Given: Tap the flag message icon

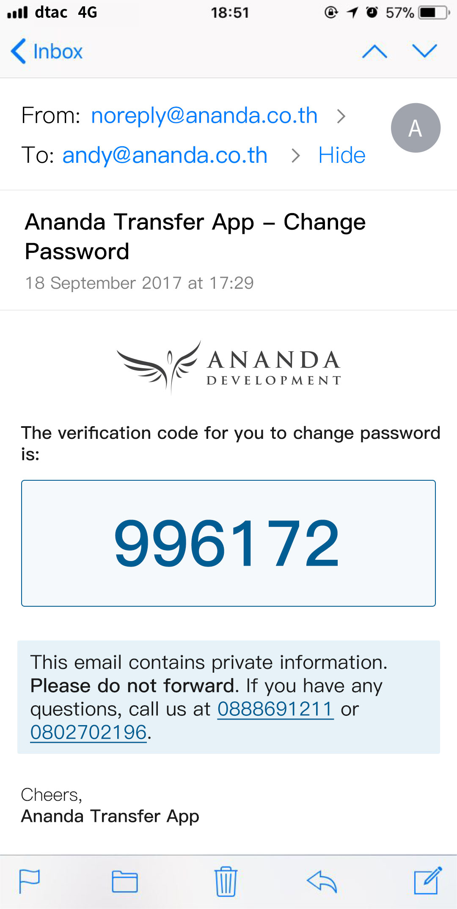Looking at the screenshot, I should (x=30, y=881).
